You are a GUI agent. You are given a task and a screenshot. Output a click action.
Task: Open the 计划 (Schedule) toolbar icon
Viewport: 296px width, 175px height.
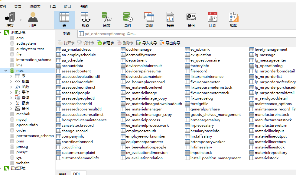coord(212,20)
